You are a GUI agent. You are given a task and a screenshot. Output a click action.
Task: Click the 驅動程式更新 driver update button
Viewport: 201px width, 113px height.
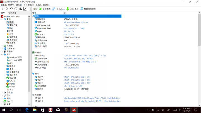88,9
